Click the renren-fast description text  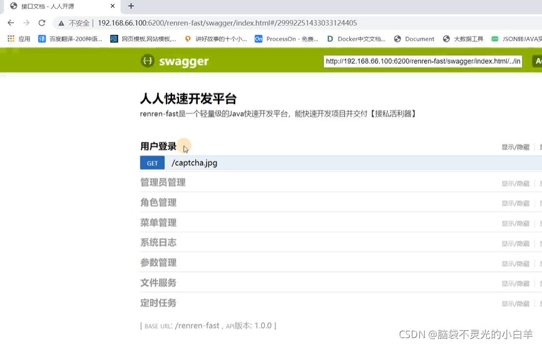pyautogui.click(x=278, y=114)
